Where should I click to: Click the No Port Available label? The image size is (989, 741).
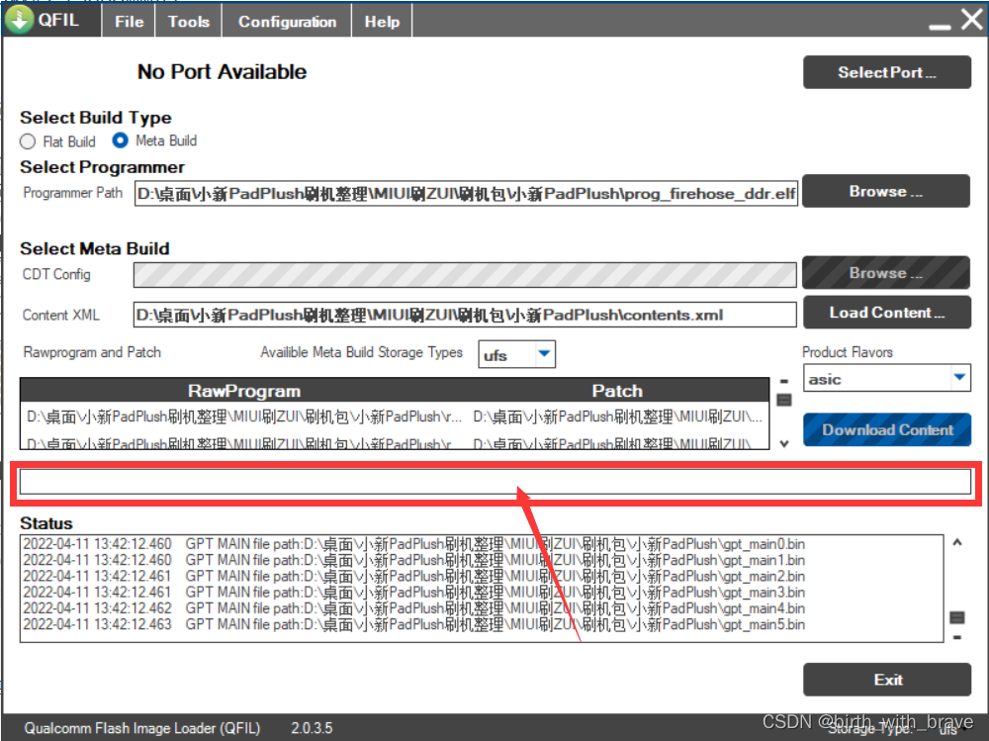point(222,72)
